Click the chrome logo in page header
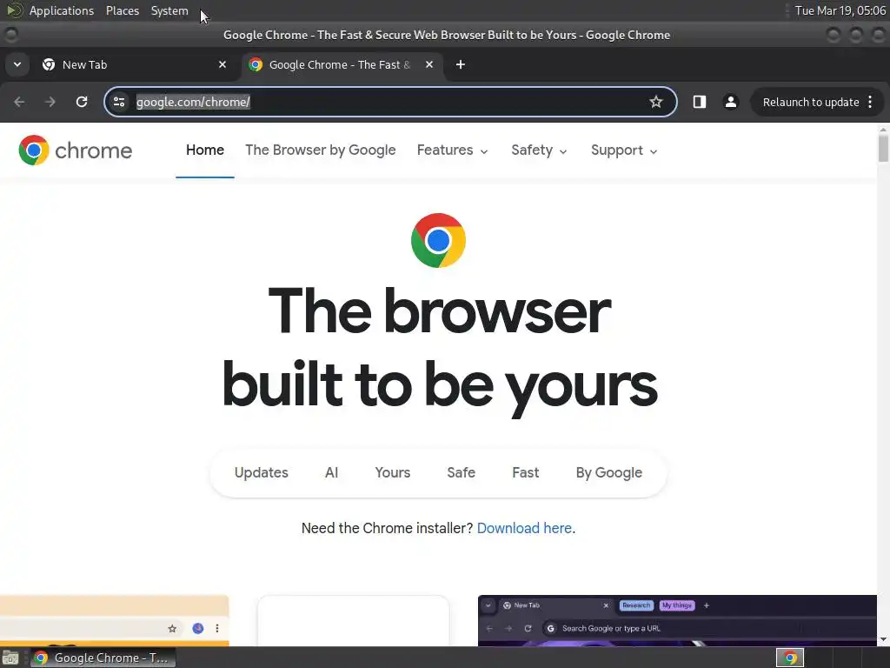890x668 pixels. click(x=75, y=150)
